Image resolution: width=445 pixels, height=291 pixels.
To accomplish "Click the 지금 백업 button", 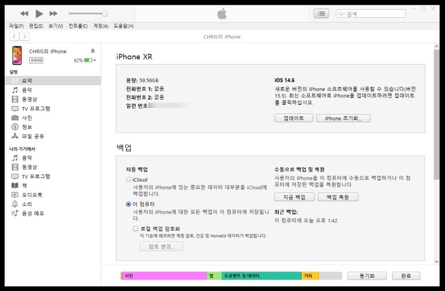I will pyautogui.click(x=294, y=197).
